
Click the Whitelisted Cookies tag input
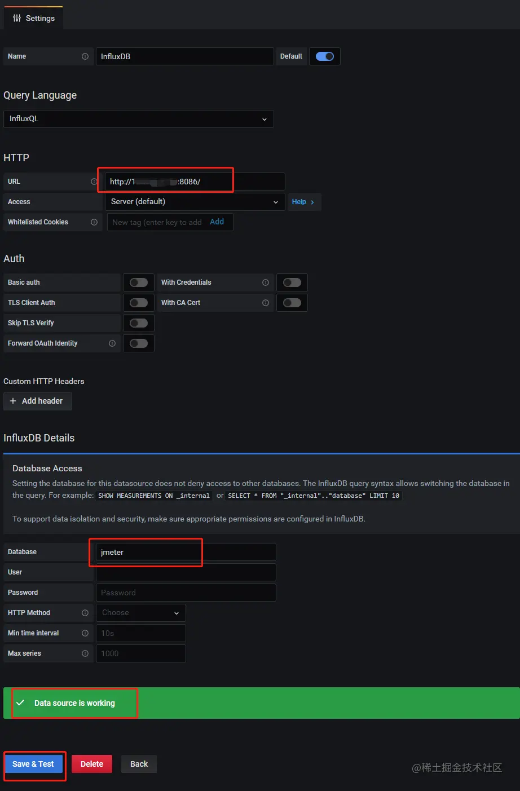click(158, 222)
